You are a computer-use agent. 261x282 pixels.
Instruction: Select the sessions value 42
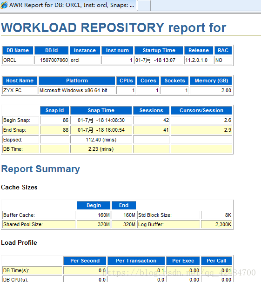tap(151, 120)
